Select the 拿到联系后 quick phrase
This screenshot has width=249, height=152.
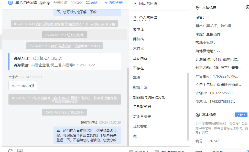(142, 107)
